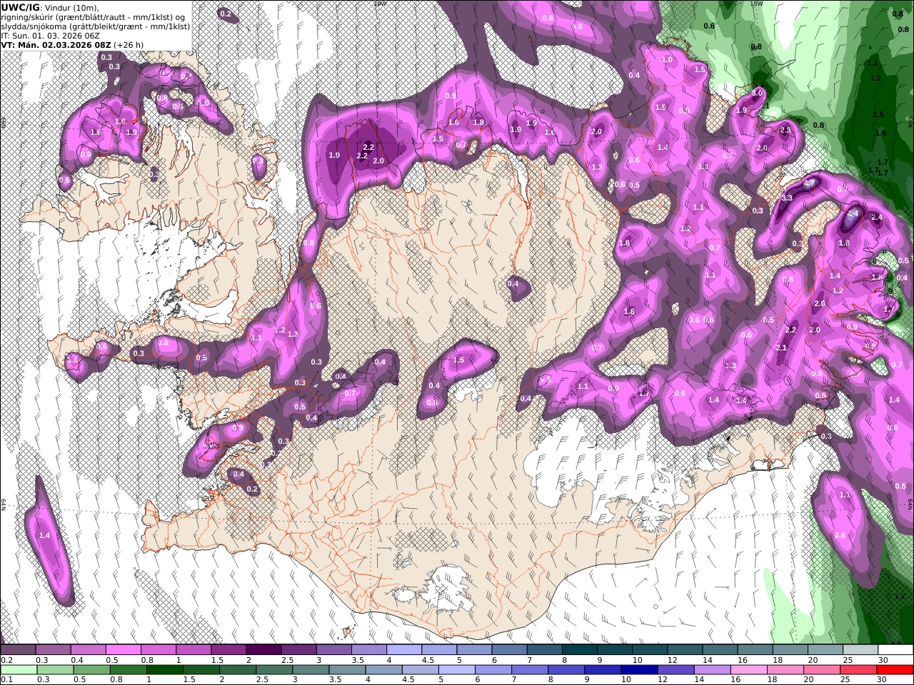914x685 pixels.
Task: Click lower legend swatch between 16 and 18
Action: pyautogui.click(x=750, y=669)
